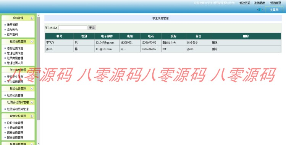Screen dimensions: 286x145
Task: Open 修改密码 under 系统管理 sidebar
Action: [12, 34]
